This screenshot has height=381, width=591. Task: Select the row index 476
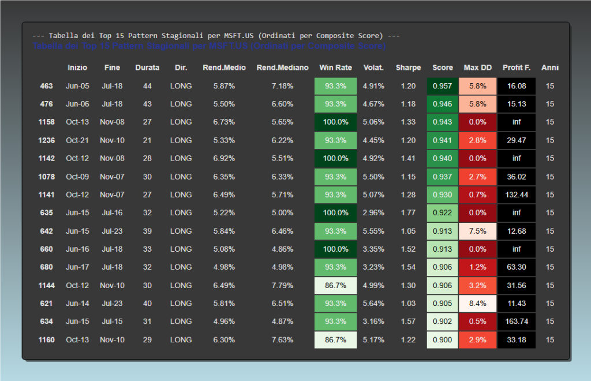pyautogui.click(x=46, y=104)
